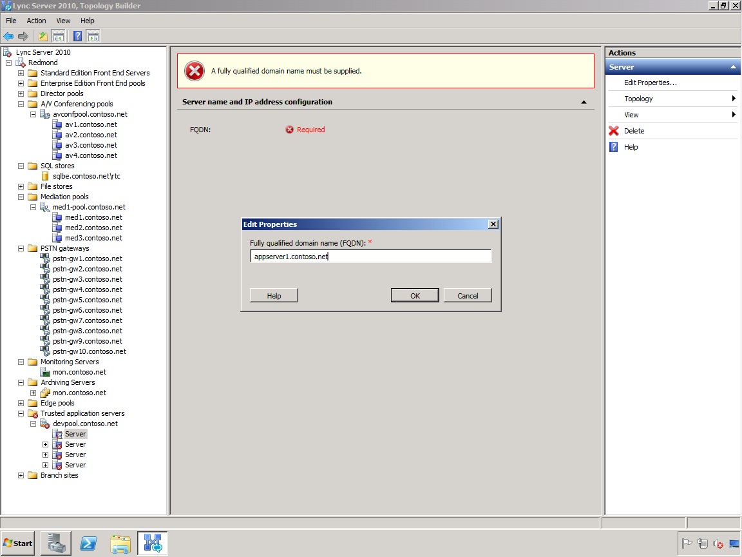Image resolution: width=742 pixels, height=557 pixels.
Task: Toggle the console tree pane icon
Action: 58,37
